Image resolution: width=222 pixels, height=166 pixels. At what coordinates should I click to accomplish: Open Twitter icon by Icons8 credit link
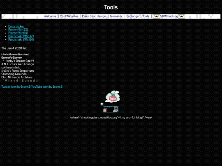tap(16, 86)
